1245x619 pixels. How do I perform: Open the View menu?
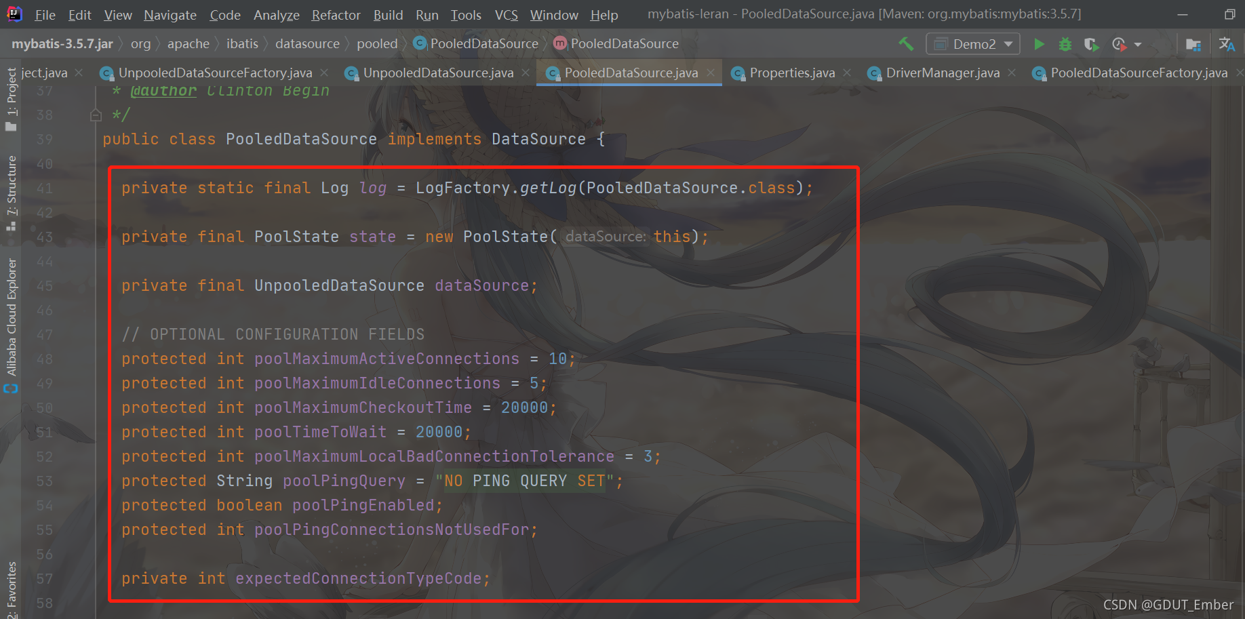[118, 15]
